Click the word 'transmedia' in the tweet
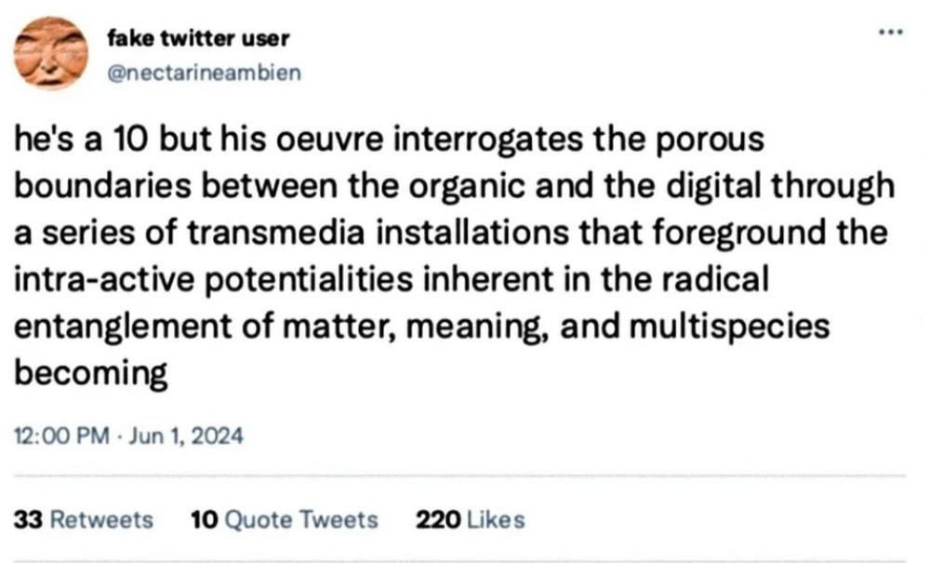Image resolution: width=930 pixels, height=563 pixels. tap(276, 233)
